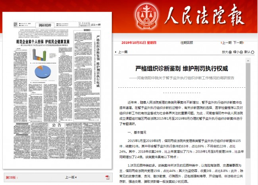This screenshot has height=185, width=258.
Task: Click the left arrow before 上一篇
Action: pyautogui.click(x=116, y=52)
